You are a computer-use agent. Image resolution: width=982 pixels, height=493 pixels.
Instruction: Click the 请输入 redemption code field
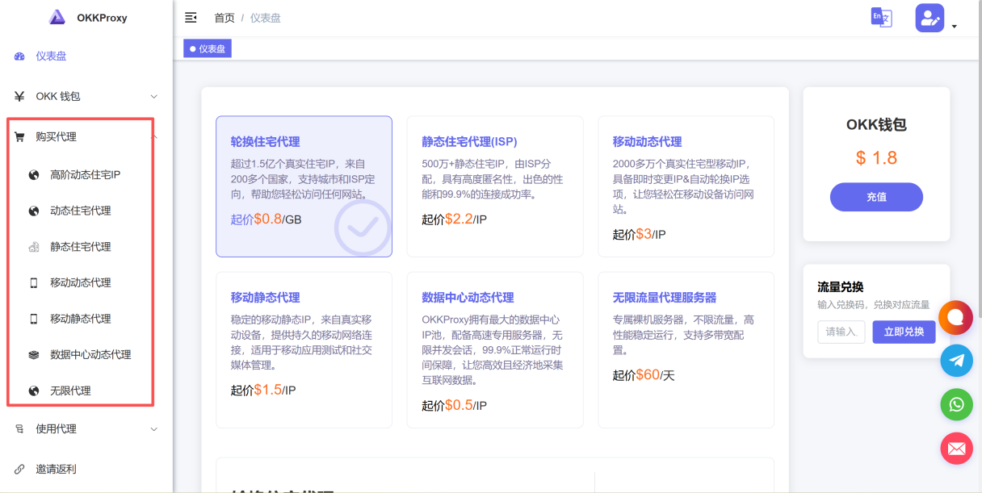click(x=841, y=332)
